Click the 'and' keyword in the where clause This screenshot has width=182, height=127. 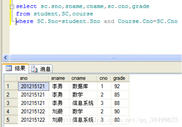tap(109, 21)
